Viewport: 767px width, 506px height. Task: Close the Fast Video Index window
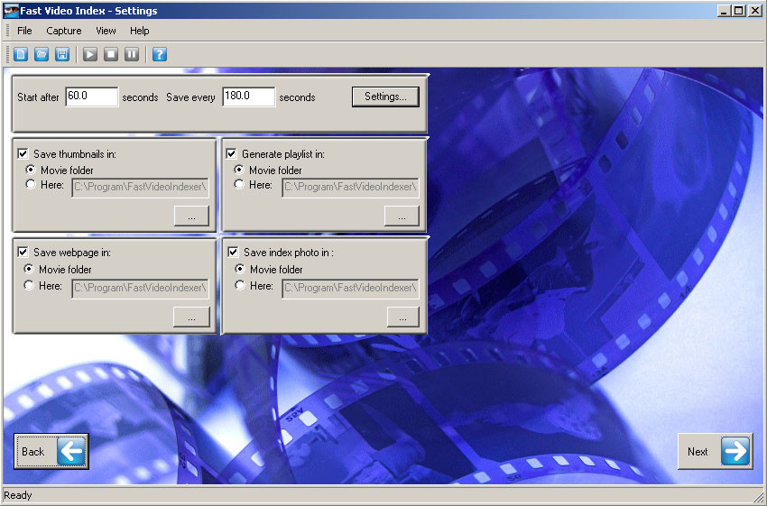coord(754,10)
